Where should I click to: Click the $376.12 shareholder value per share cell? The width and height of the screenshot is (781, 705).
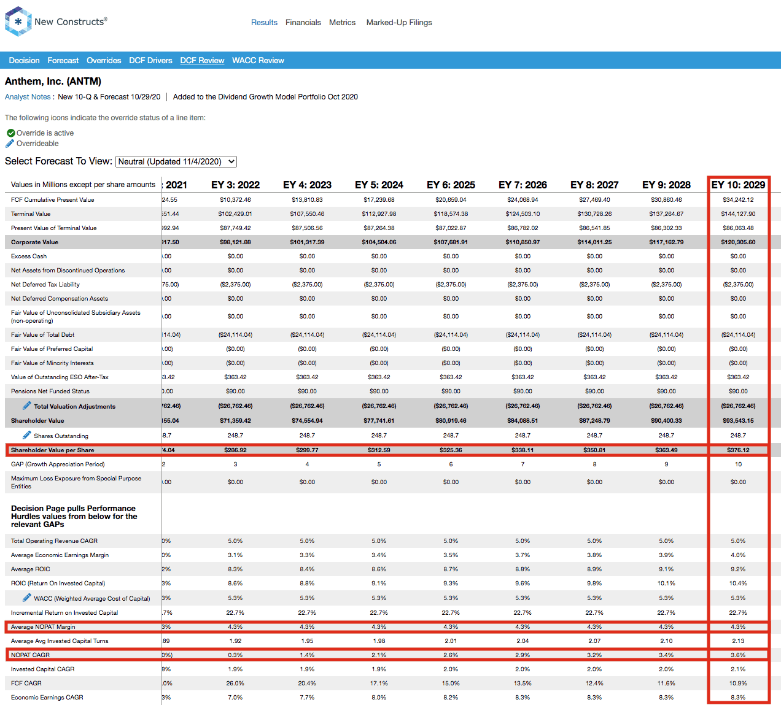738,450
